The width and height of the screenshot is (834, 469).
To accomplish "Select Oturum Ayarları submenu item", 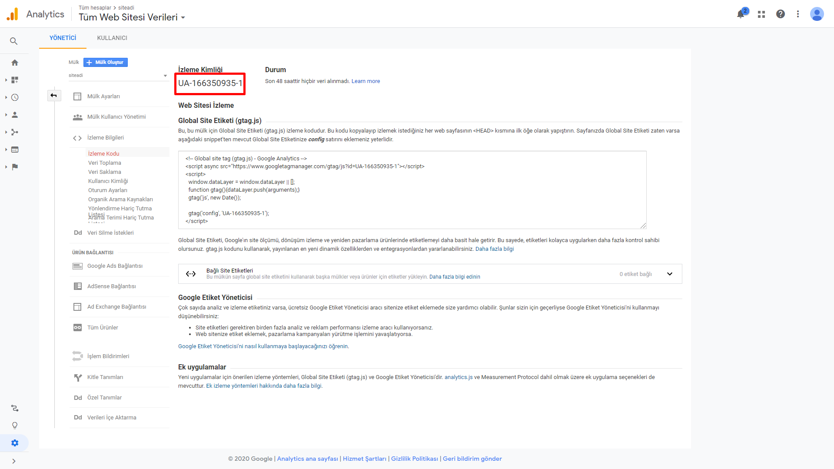I will click(107, 190).
